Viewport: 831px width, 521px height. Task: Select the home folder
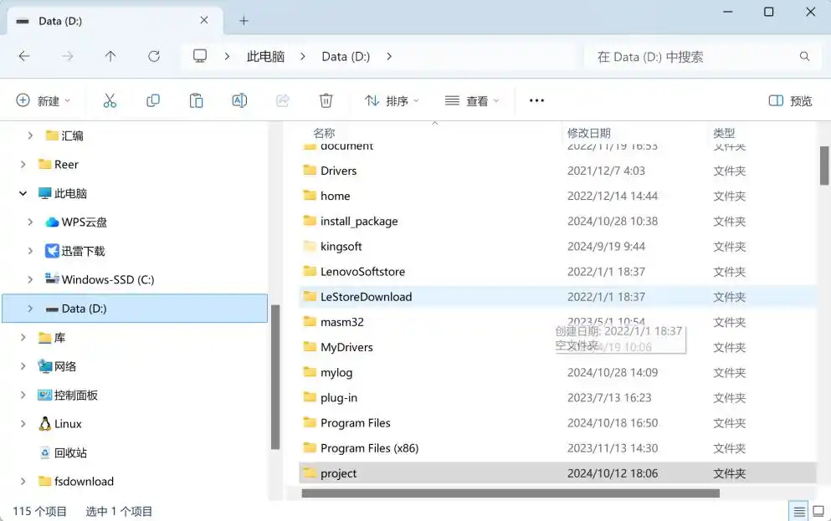tap(335, 196)
